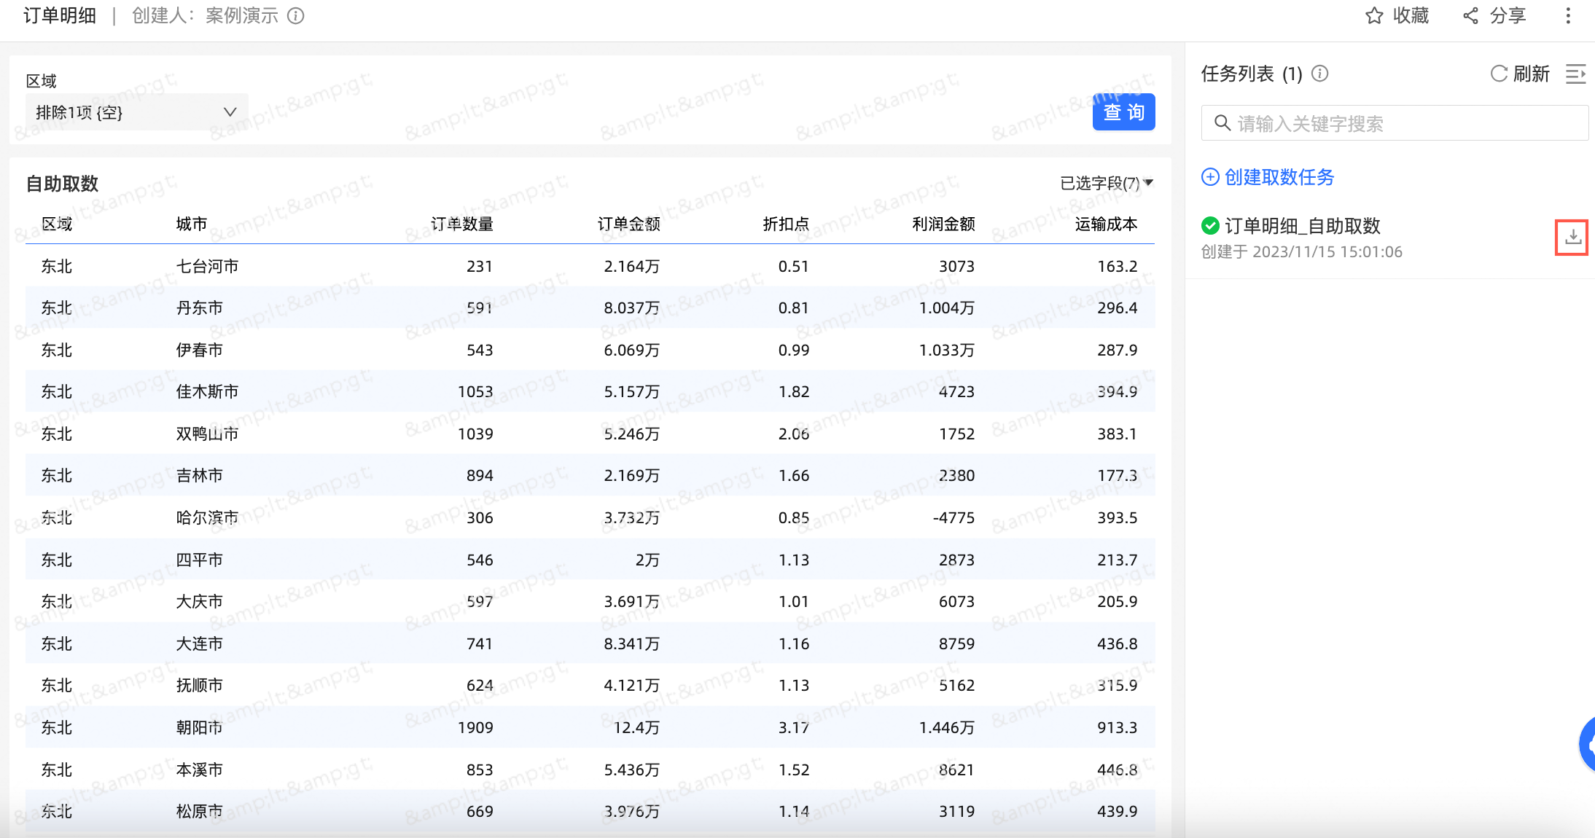Image resolution: width=1595 pixels, height=838 pixels.
Task: Open the 区域 filter dropdown
Action: pyautogui.click(x=136, y=112)
